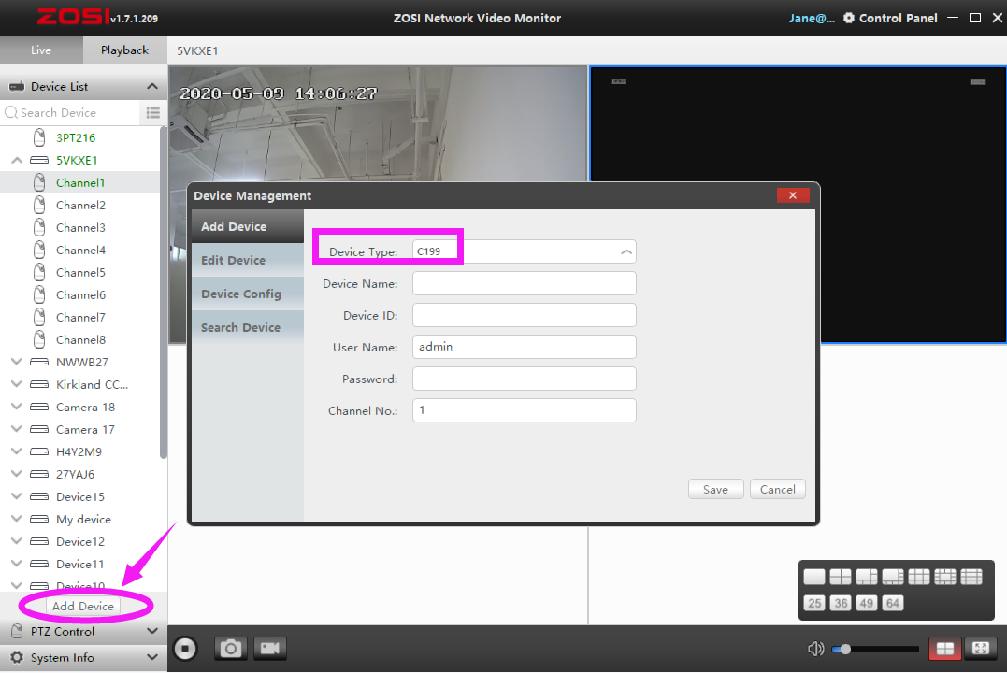Collapse the Device List panel chevron
1007x673 pixels.
(x=152, y=86)
